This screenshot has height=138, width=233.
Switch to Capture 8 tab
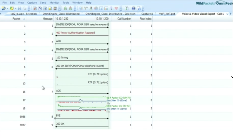pos(147,14)
